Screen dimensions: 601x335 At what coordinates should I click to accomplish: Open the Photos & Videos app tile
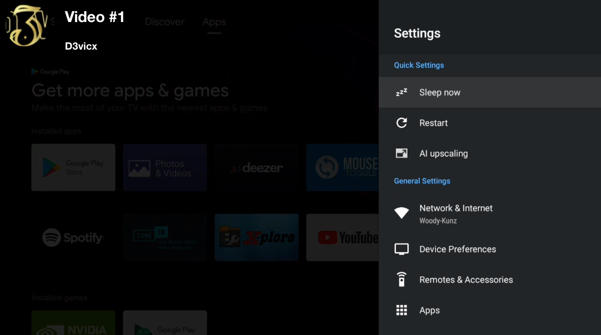click(165, 167)
